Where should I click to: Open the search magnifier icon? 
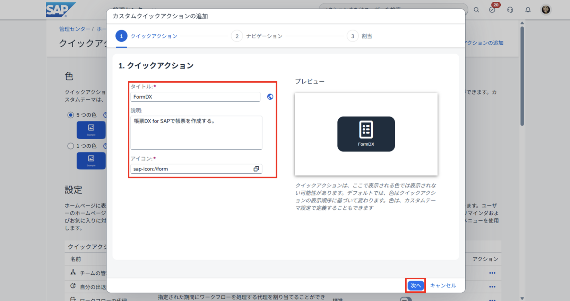pos(476,10)
